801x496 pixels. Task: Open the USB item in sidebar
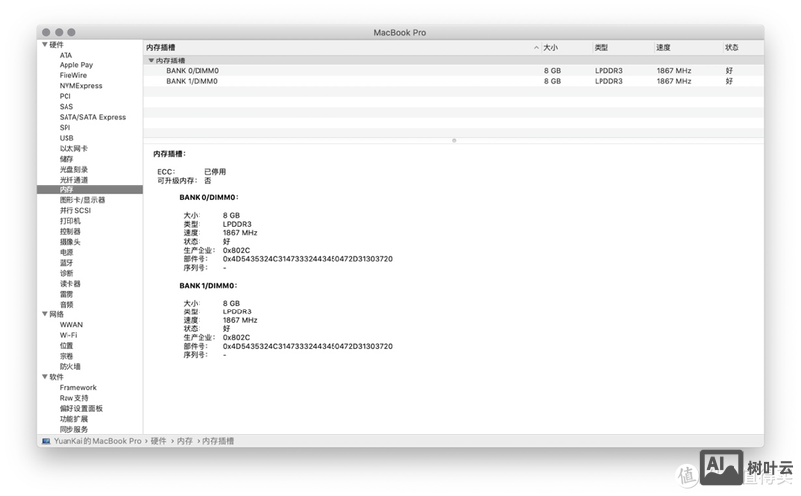point(67,138)
